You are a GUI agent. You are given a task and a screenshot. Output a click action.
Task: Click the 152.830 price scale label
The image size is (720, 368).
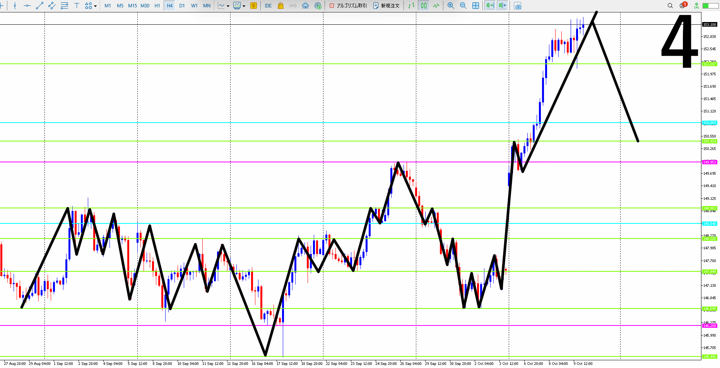pos(710,36)
